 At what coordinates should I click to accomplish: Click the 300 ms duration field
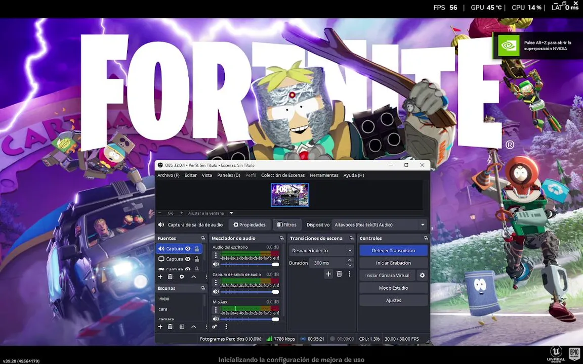point(327,263)
